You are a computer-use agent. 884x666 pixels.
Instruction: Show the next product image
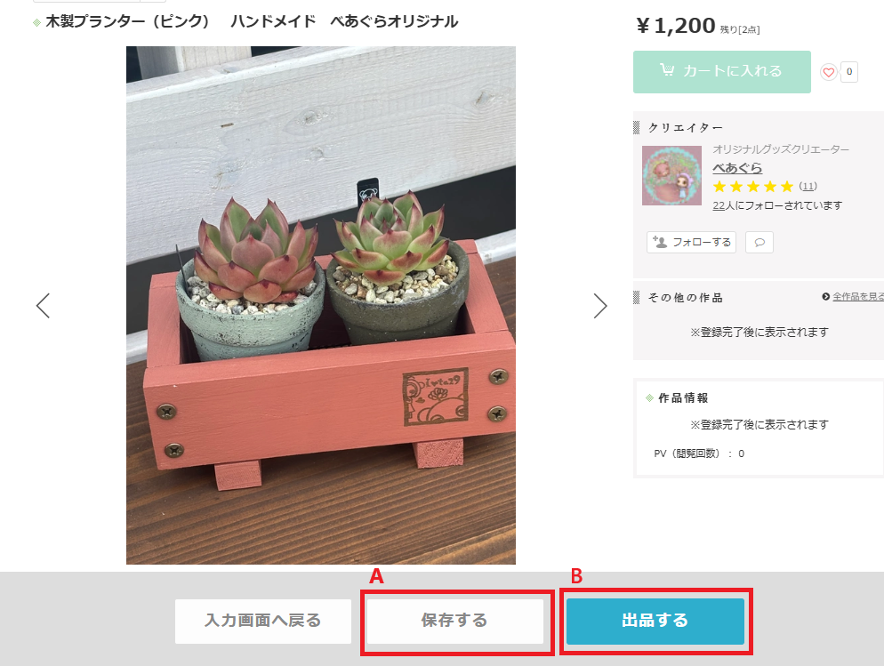pyautogui.click(x=600, y=306)
